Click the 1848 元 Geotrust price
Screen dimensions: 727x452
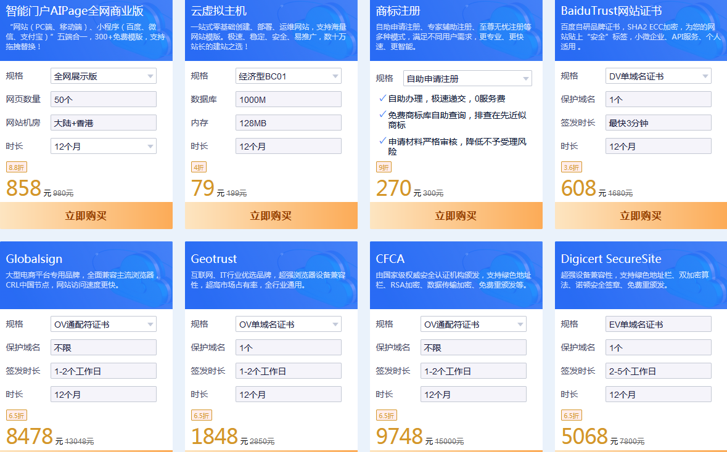click(x=220, y=437)
